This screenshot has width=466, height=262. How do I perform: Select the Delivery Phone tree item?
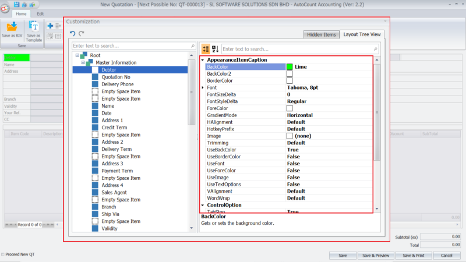(x=118, y=84)
